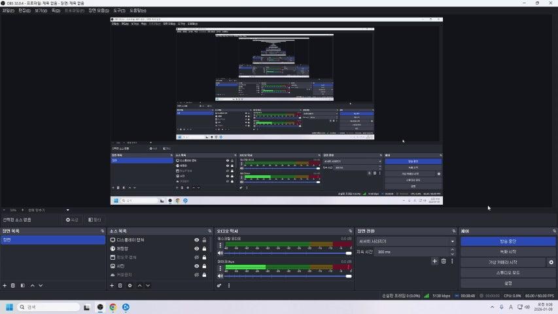Screen dimensions: 558x314
Task: Open the 파일 menu
Action: click(8, 10)
